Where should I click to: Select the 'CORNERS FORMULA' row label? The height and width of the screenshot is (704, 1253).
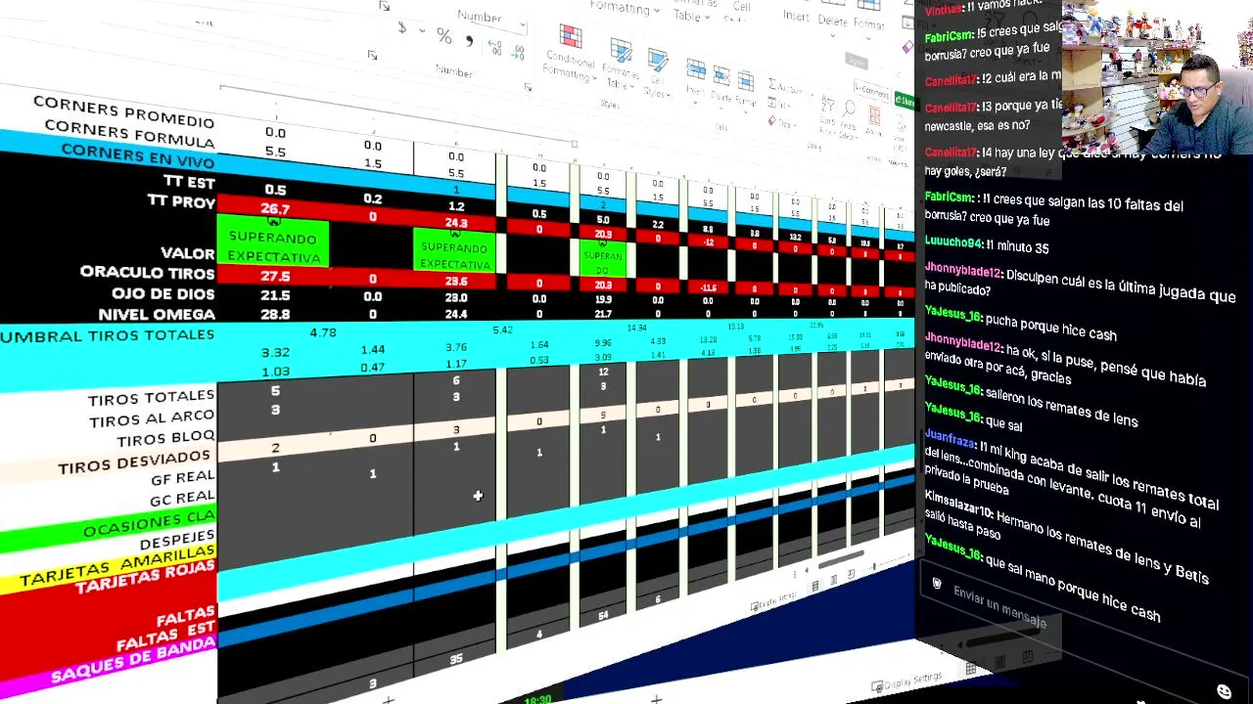click(129, 134)
